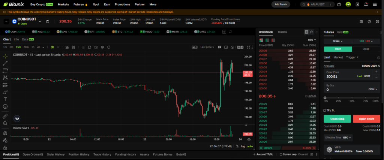
Task: Toggle log scale on chart
Action: pyautogui.click(x=243, y=146)
